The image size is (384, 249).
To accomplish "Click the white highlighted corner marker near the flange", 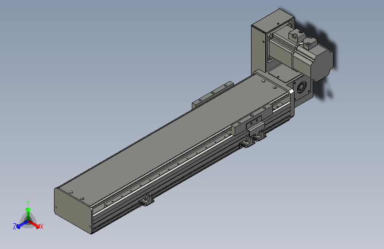I will click(x=291, y=91).
